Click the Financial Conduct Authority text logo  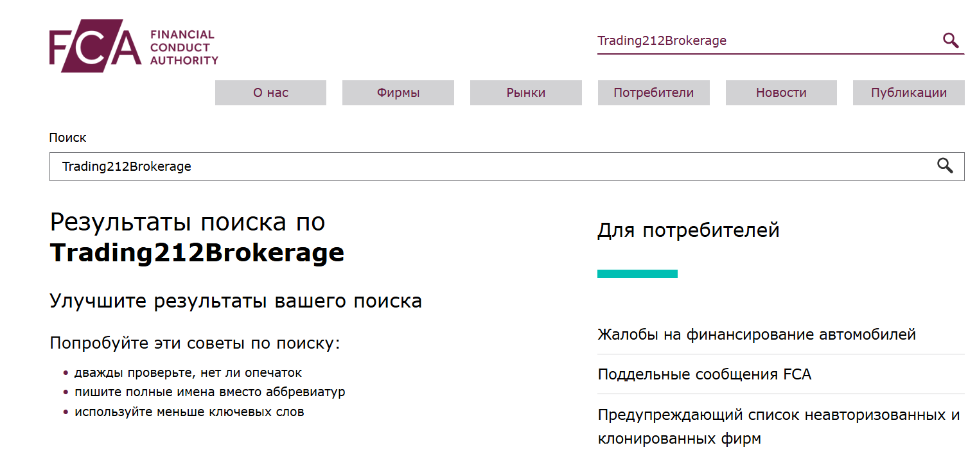coord(184,47)
